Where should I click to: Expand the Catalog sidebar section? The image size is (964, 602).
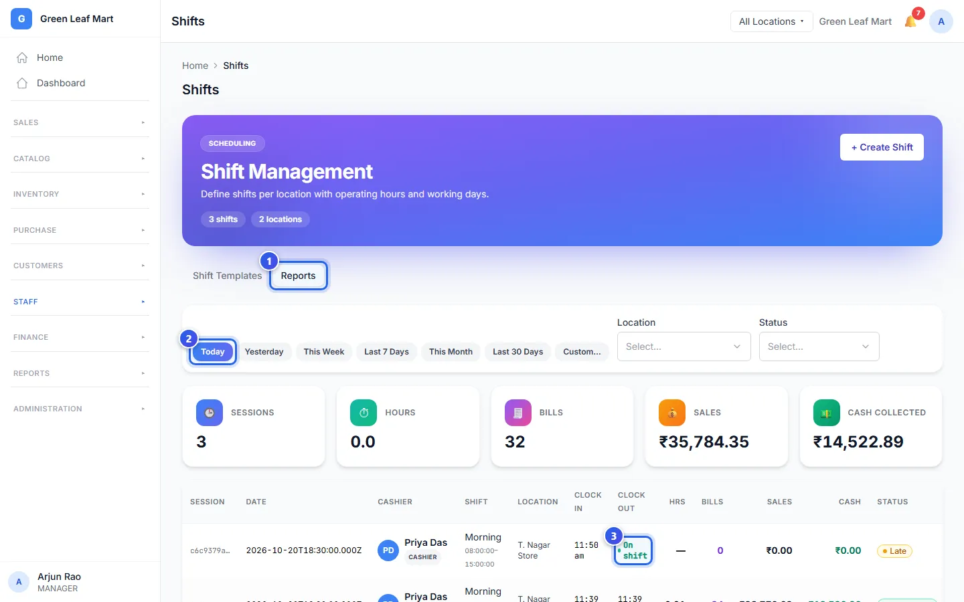(80, 159)
